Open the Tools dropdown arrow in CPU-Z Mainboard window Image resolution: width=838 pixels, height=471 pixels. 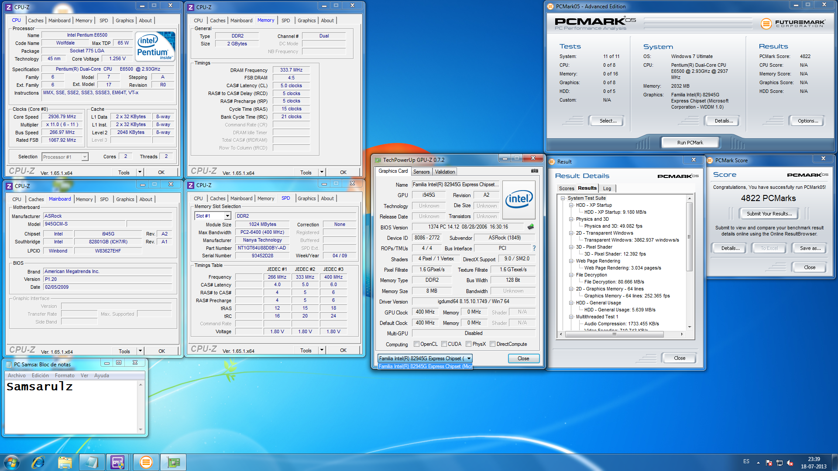pyautogui.click(x=140, y=351)
